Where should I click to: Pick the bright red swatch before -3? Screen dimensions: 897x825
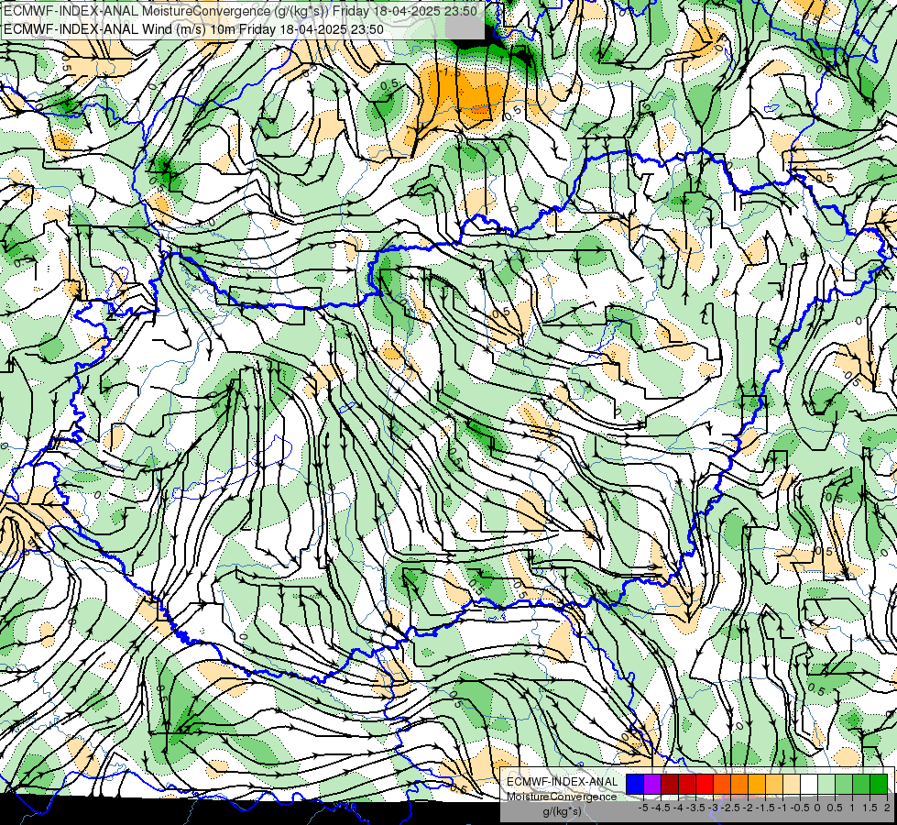click(705, 784)
